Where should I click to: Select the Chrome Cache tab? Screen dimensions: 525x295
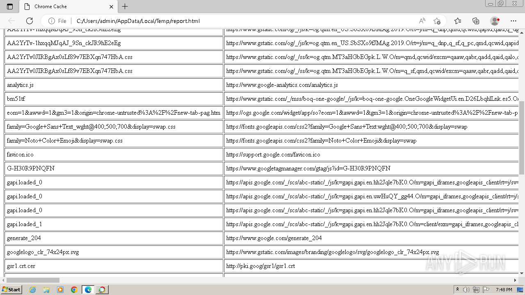[69, 7]
